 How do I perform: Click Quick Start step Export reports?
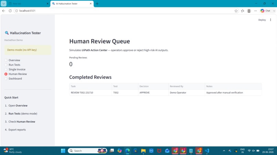click(17, 130)
